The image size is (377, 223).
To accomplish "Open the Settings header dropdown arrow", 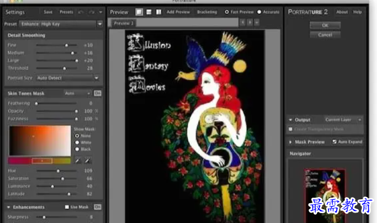I will [x=101, y=12].
